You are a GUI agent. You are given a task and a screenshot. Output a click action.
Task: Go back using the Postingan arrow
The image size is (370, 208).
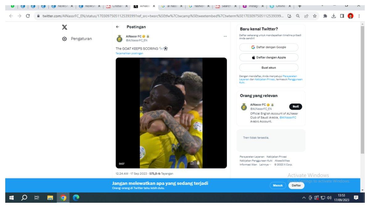coord(117,27)
